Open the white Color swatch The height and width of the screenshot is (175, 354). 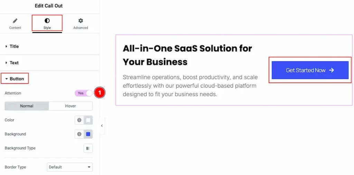88,120
